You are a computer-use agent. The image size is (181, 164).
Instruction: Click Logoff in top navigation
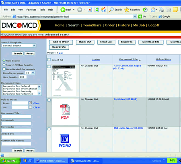tap(154, 25)
